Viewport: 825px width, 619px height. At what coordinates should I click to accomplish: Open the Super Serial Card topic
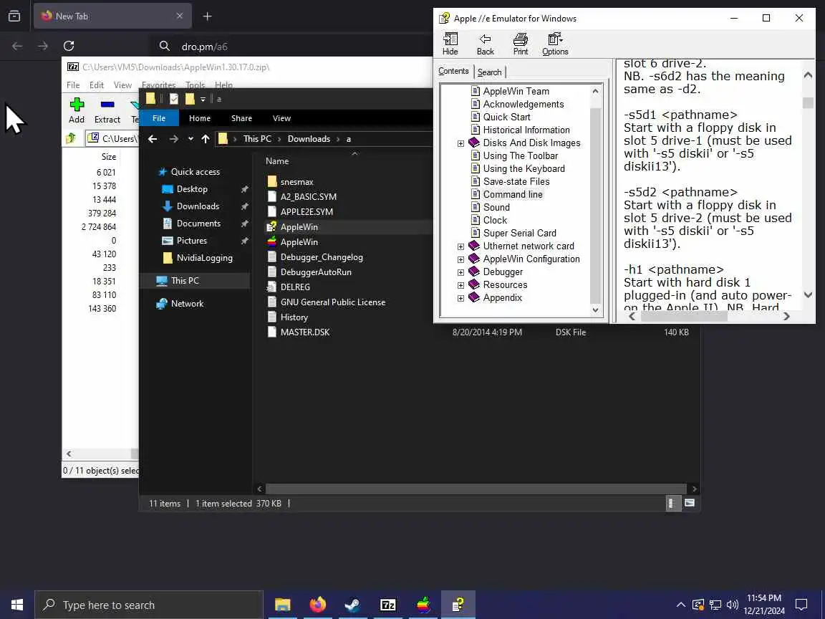519,233
